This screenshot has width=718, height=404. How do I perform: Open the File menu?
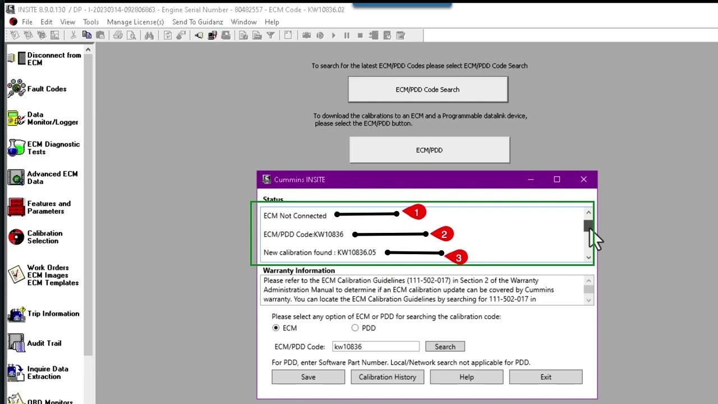(x=27, y=22)
